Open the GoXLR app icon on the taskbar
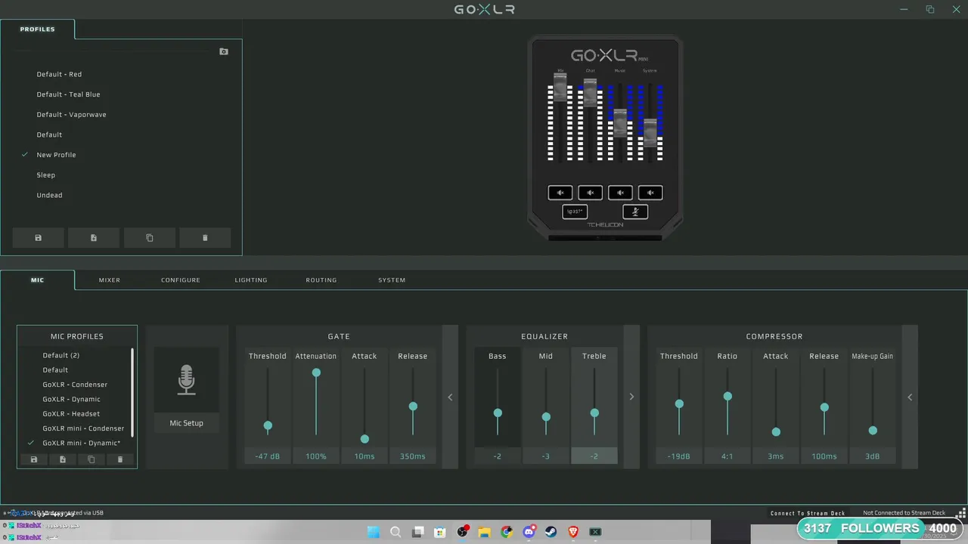 click(595, 532)
